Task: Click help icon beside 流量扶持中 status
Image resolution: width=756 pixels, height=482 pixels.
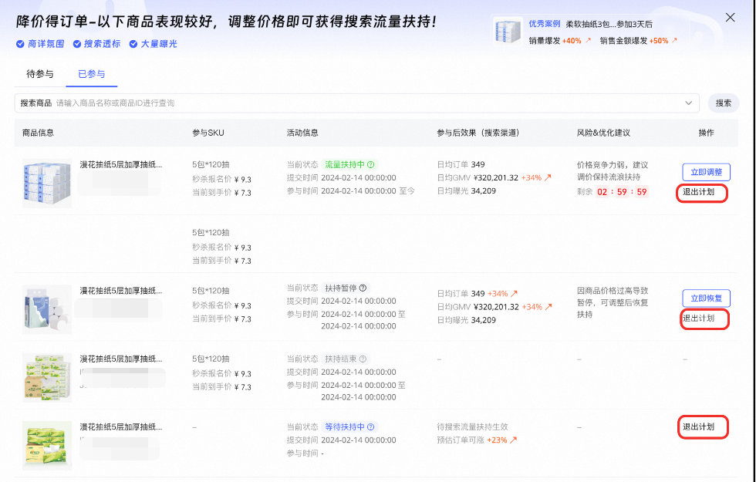Action: [371, 165]
